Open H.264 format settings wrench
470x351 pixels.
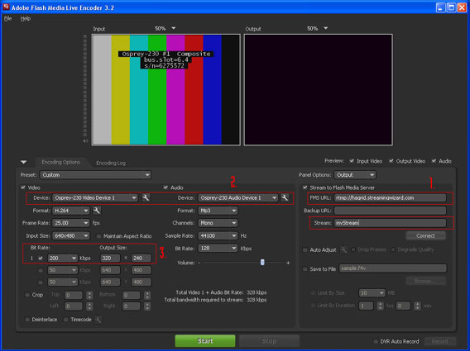[97, 211]
